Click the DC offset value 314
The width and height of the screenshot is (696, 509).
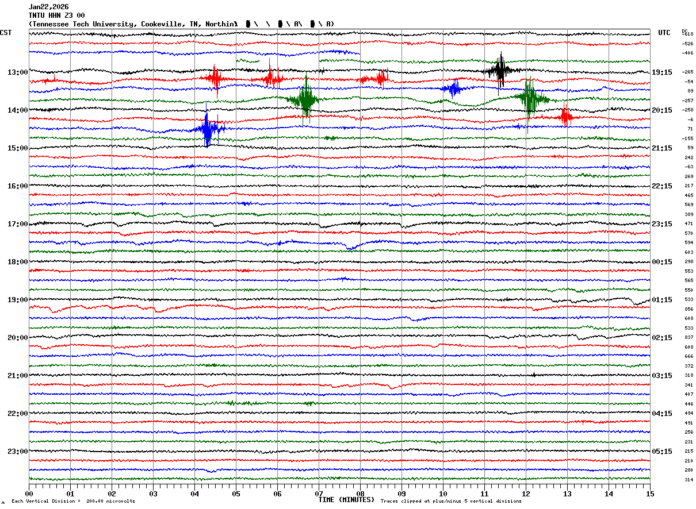coord(689,480)
